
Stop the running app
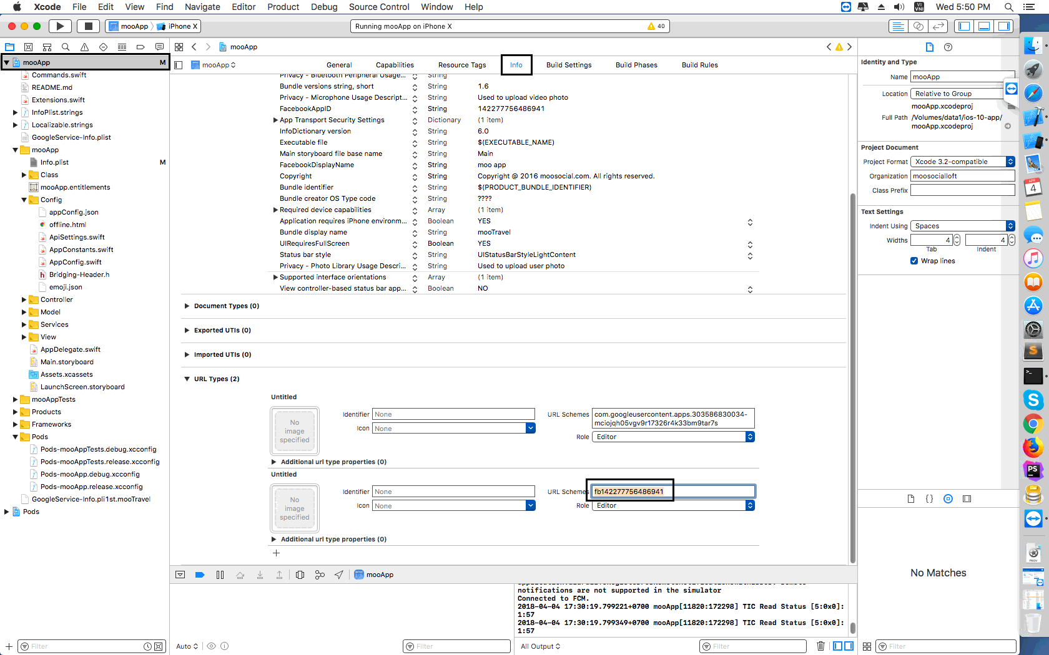[89, 26]
